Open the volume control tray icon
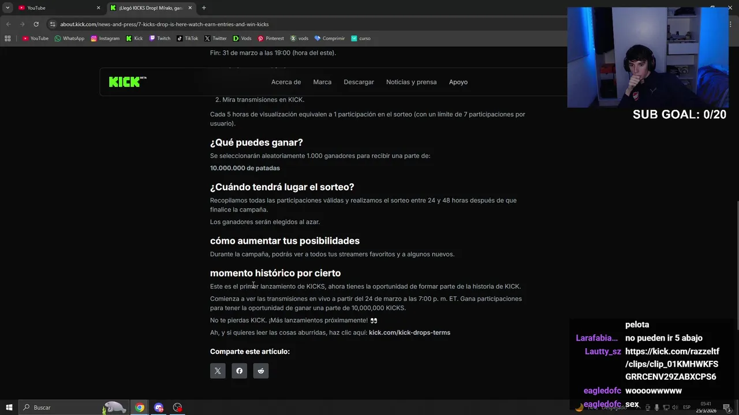Image resolution: width=739 pixels, height=415 pixels. tap(675, 408)
